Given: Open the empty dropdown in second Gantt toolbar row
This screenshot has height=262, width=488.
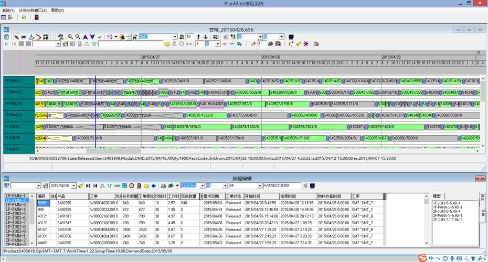Looking at the screenshot, I should 58,44.
